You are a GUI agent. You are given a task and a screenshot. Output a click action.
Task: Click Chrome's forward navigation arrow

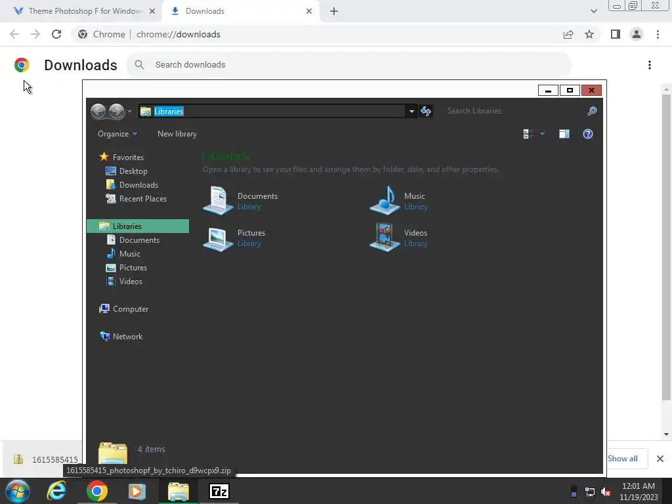tap(35, 34)
